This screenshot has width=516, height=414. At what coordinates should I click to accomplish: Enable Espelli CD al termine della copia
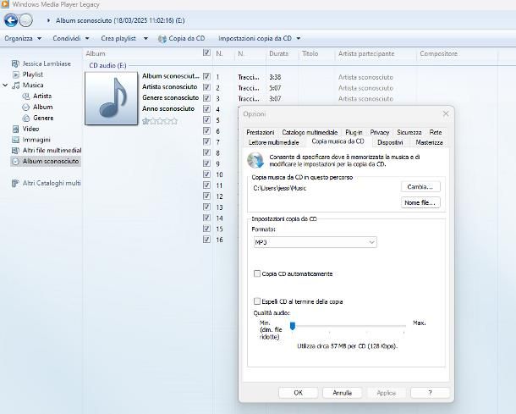(257, 301)
